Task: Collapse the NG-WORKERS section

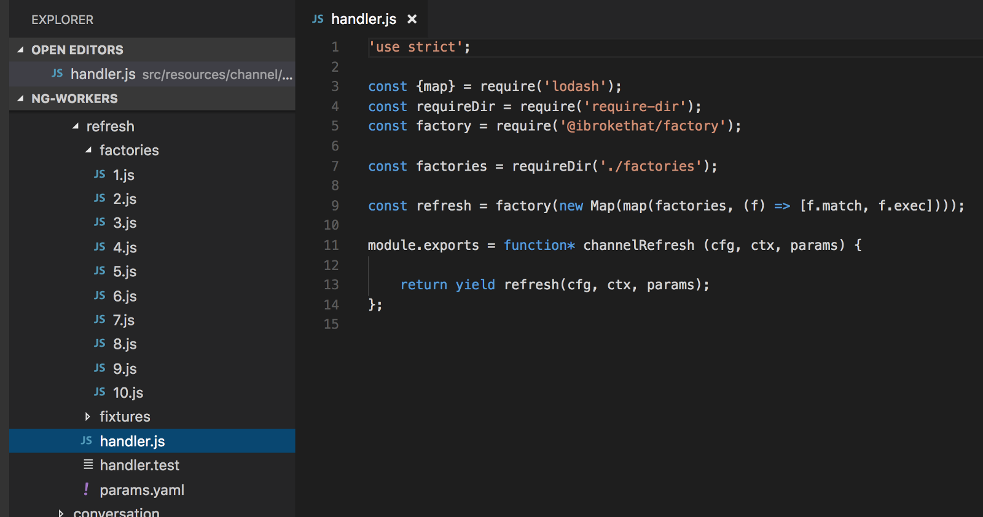Action: click(x=21, y=98)
